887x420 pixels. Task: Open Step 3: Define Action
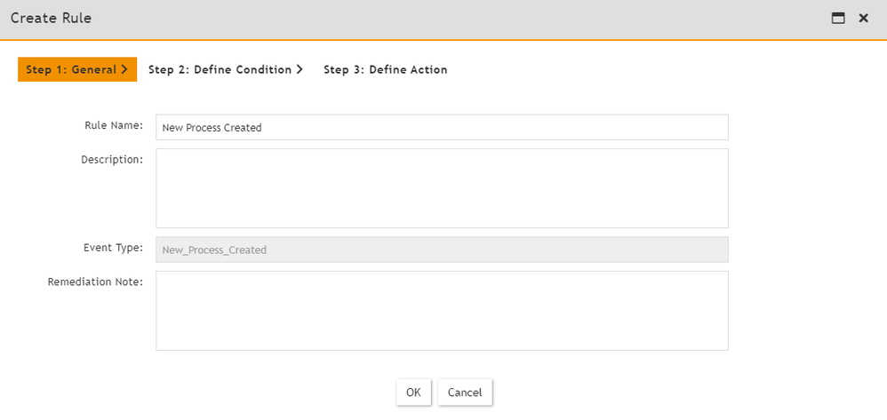[x=385, y=69]
